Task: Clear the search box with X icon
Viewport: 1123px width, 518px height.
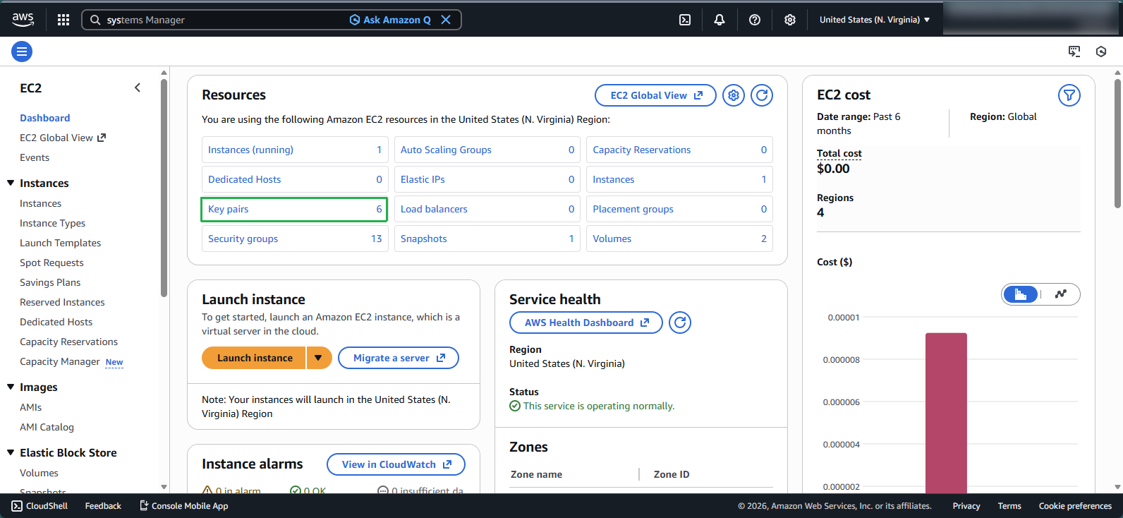Action: [x=446, y=20]
